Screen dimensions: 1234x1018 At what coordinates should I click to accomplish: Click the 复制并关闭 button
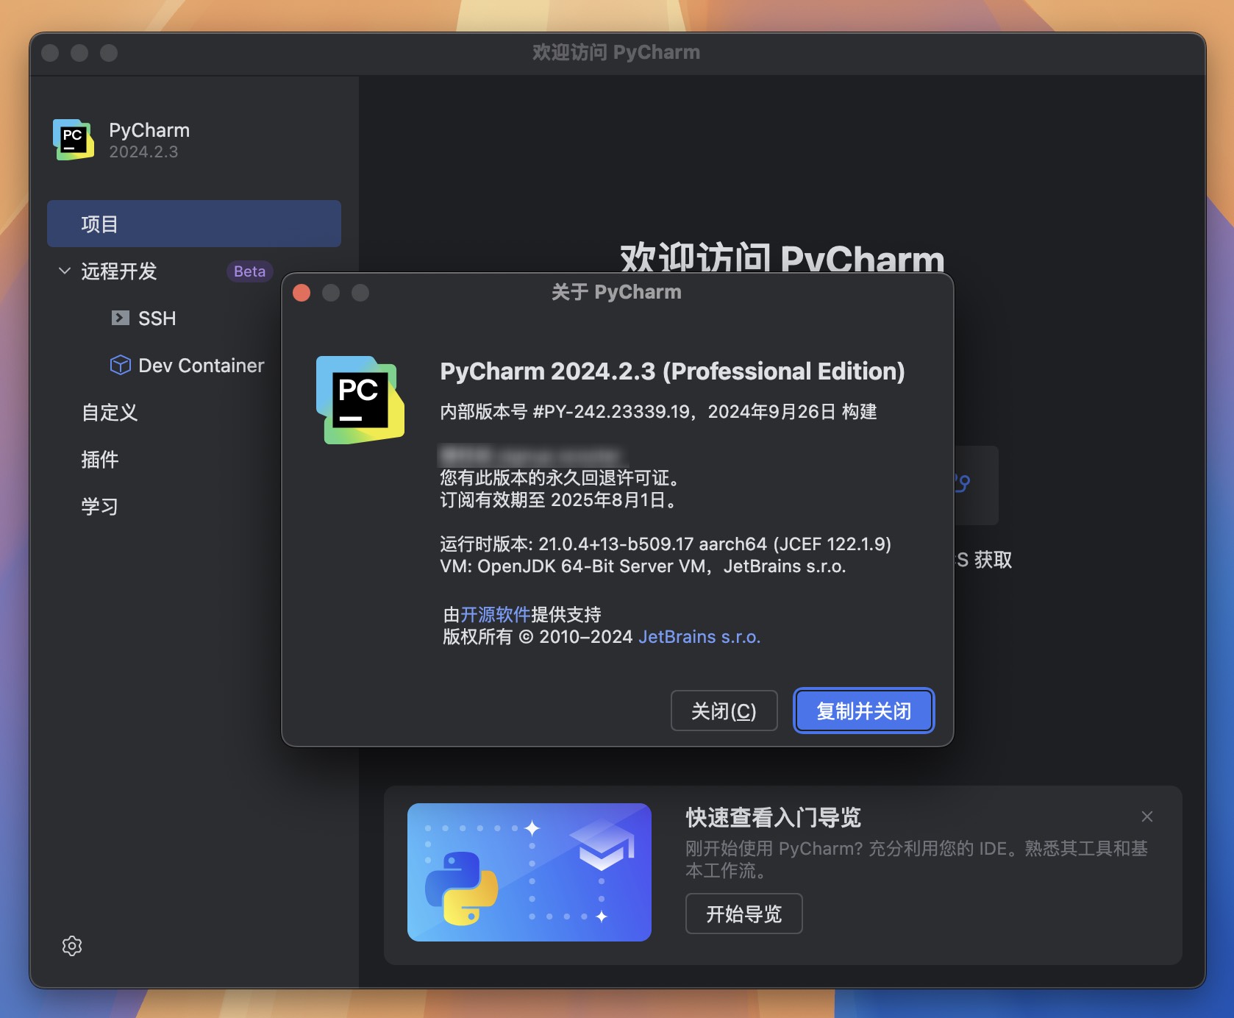click(864, 711)
